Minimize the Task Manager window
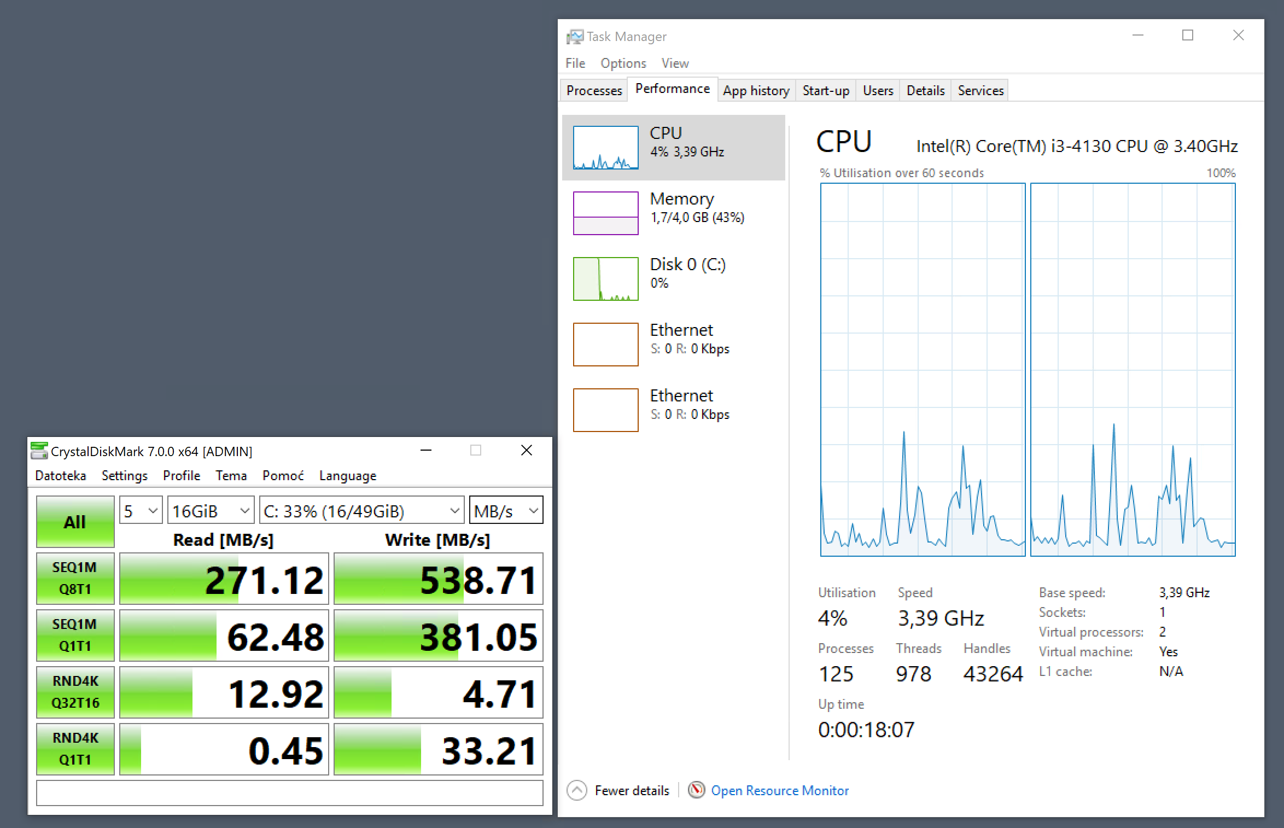1284x828 pixels. [x=1138, y=36]
